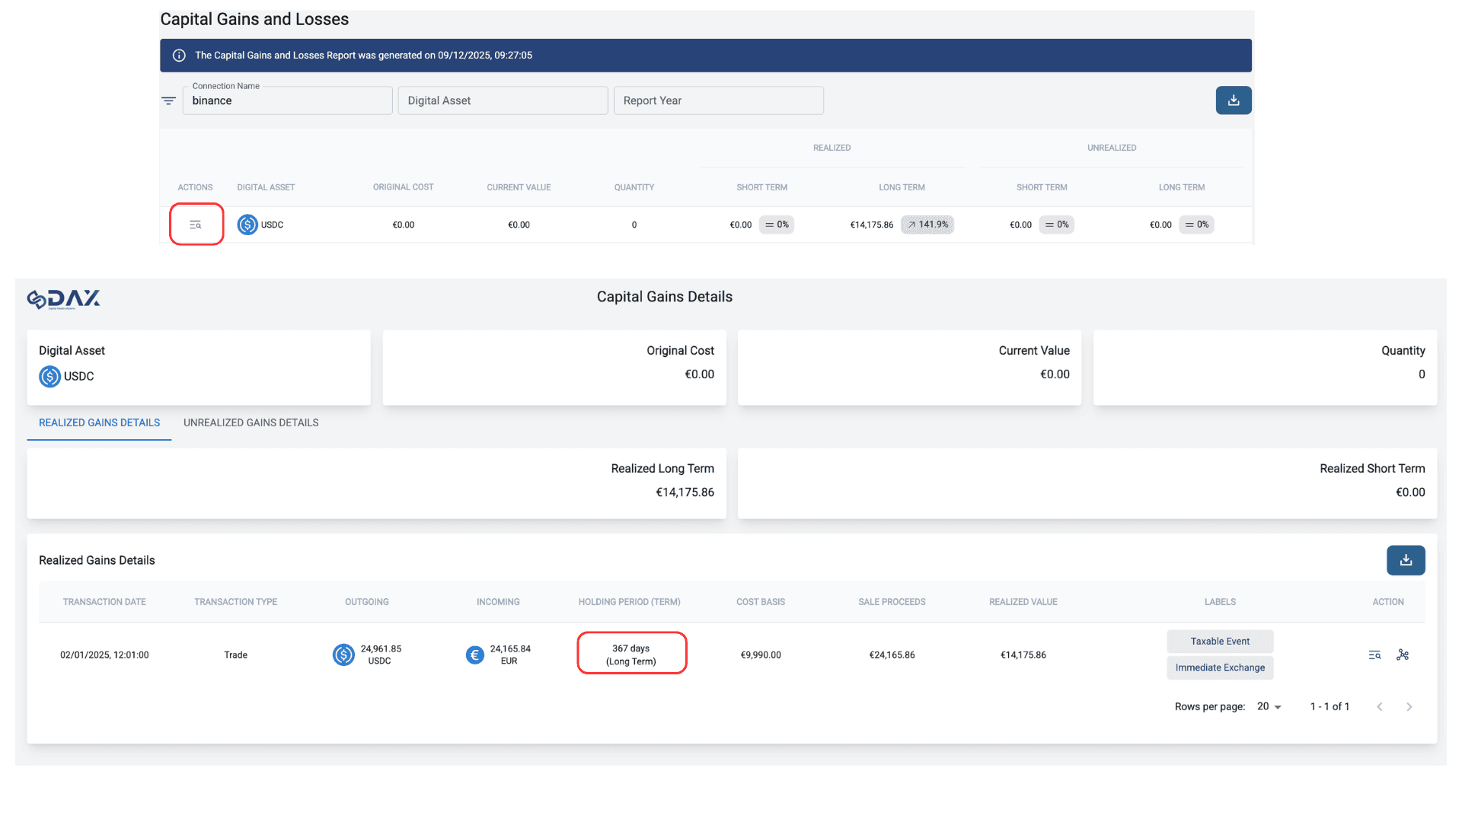The image size is (1462, 822).
Task: Click the 141.9% trend chip
Action: pyautogui.click(x=927, y=224)
